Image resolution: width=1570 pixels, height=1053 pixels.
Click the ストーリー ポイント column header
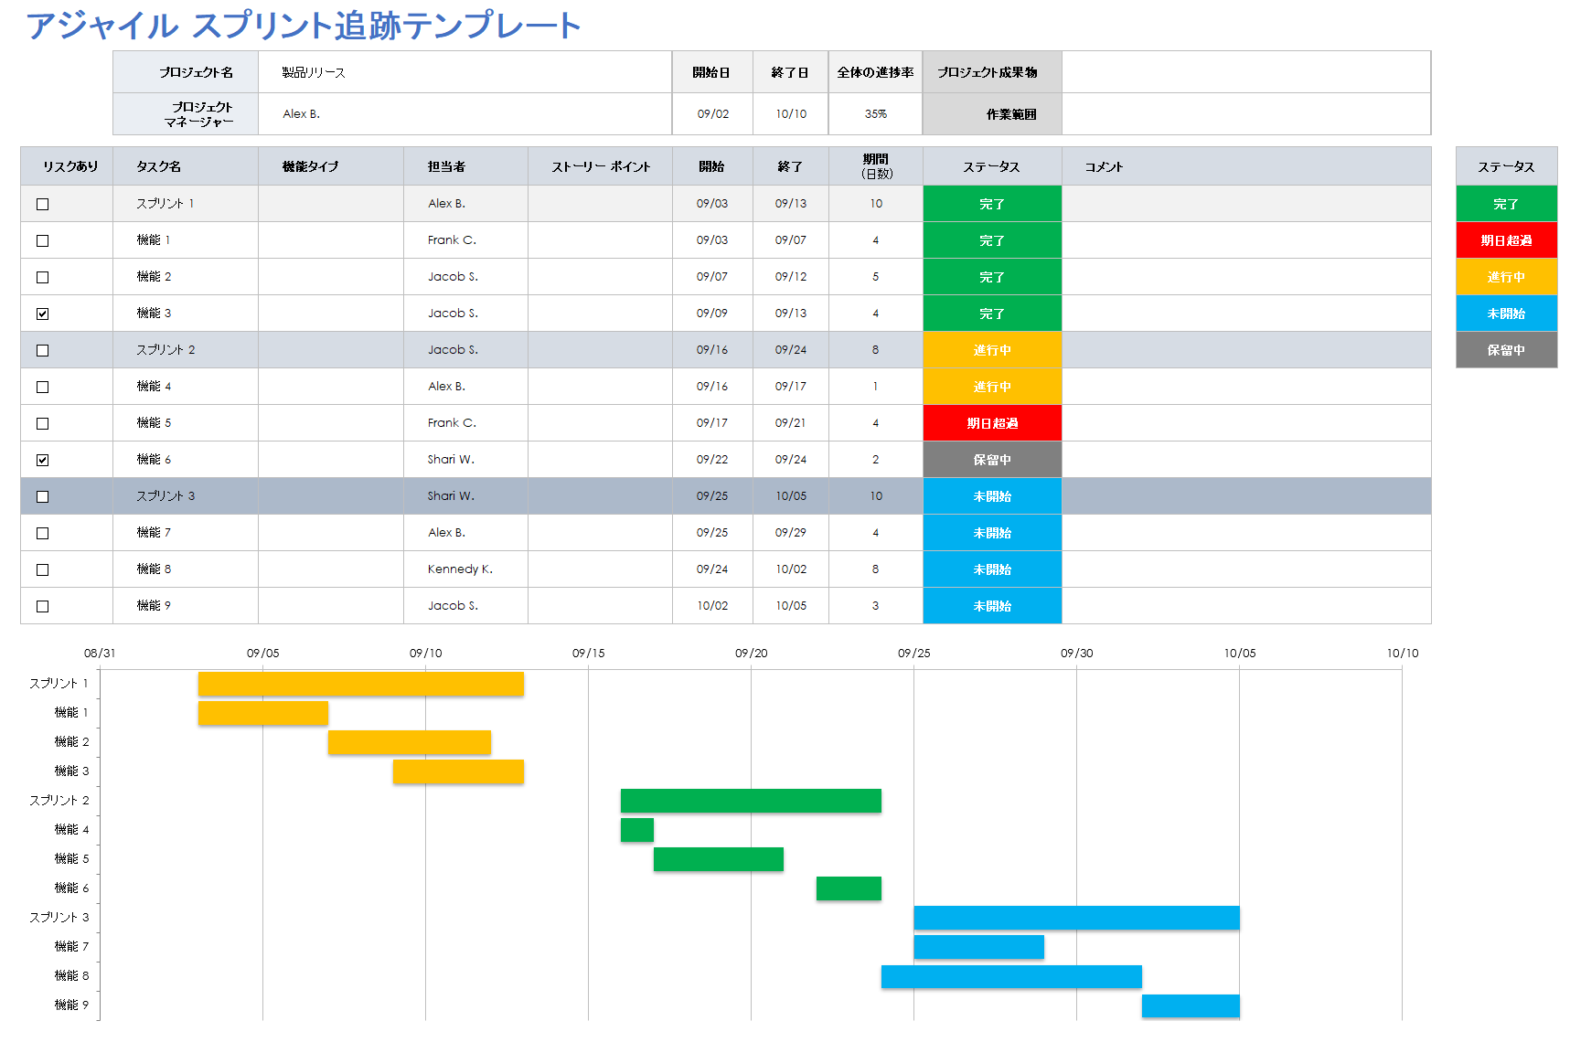(x=600, y=166)
